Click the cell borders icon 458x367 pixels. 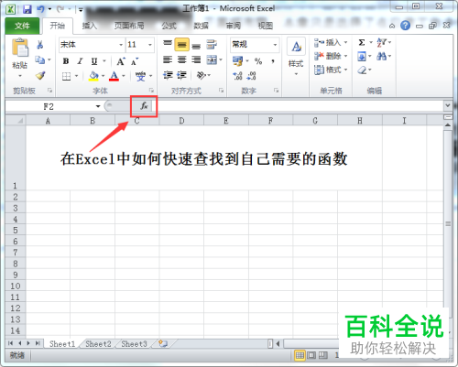66,76
